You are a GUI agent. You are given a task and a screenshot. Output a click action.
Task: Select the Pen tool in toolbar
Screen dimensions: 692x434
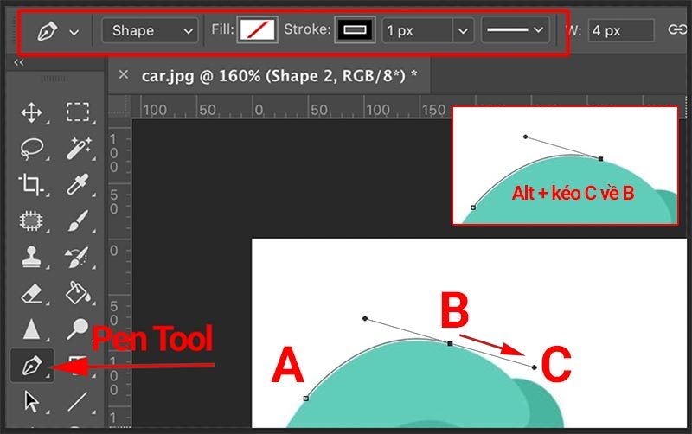point(32,365)
